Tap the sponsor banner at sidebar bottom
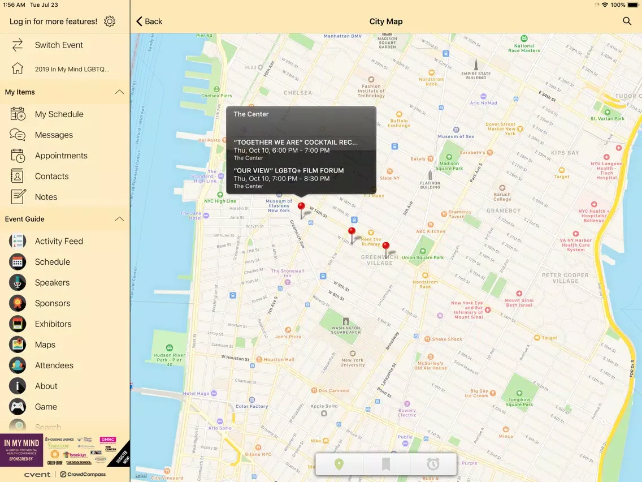 coord(65,450)
